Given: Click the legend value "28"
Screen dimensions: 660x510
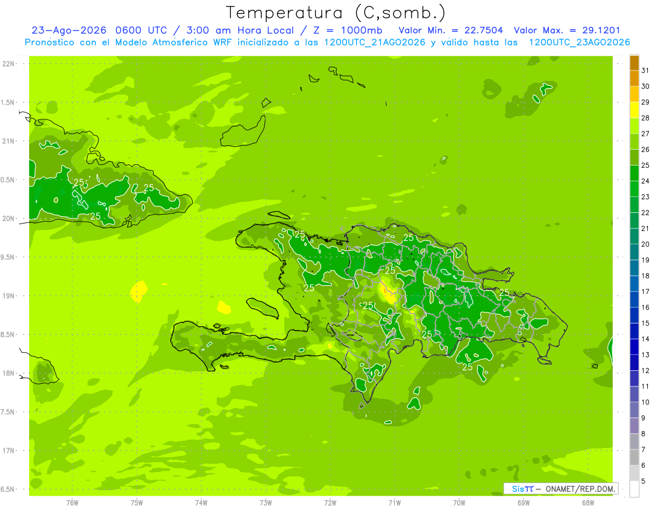Looking at the screenshot, I should [x=646, y=118].
